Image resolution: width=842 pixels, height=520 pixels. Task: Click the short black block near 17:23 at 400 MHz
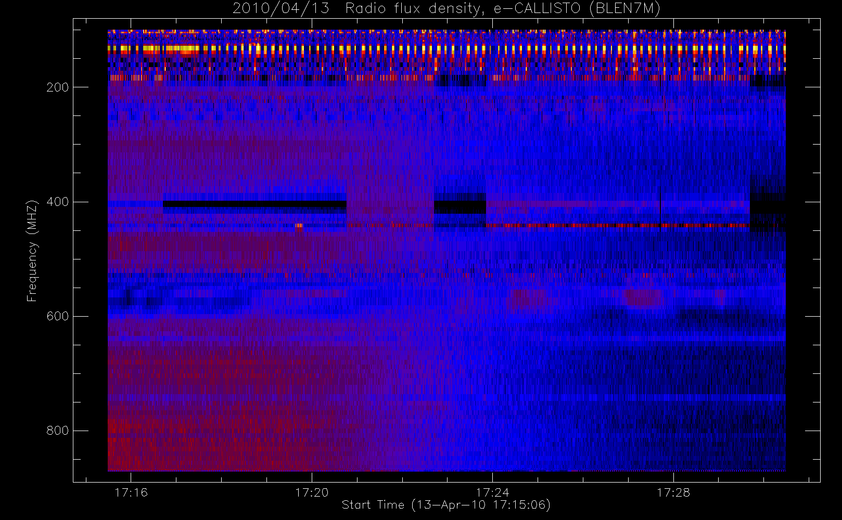(460, 207)
